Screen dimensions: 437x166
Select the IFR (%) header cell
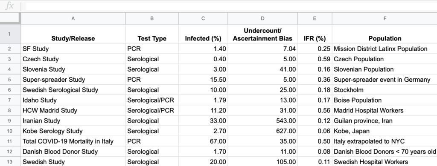[x=315, y=34]
